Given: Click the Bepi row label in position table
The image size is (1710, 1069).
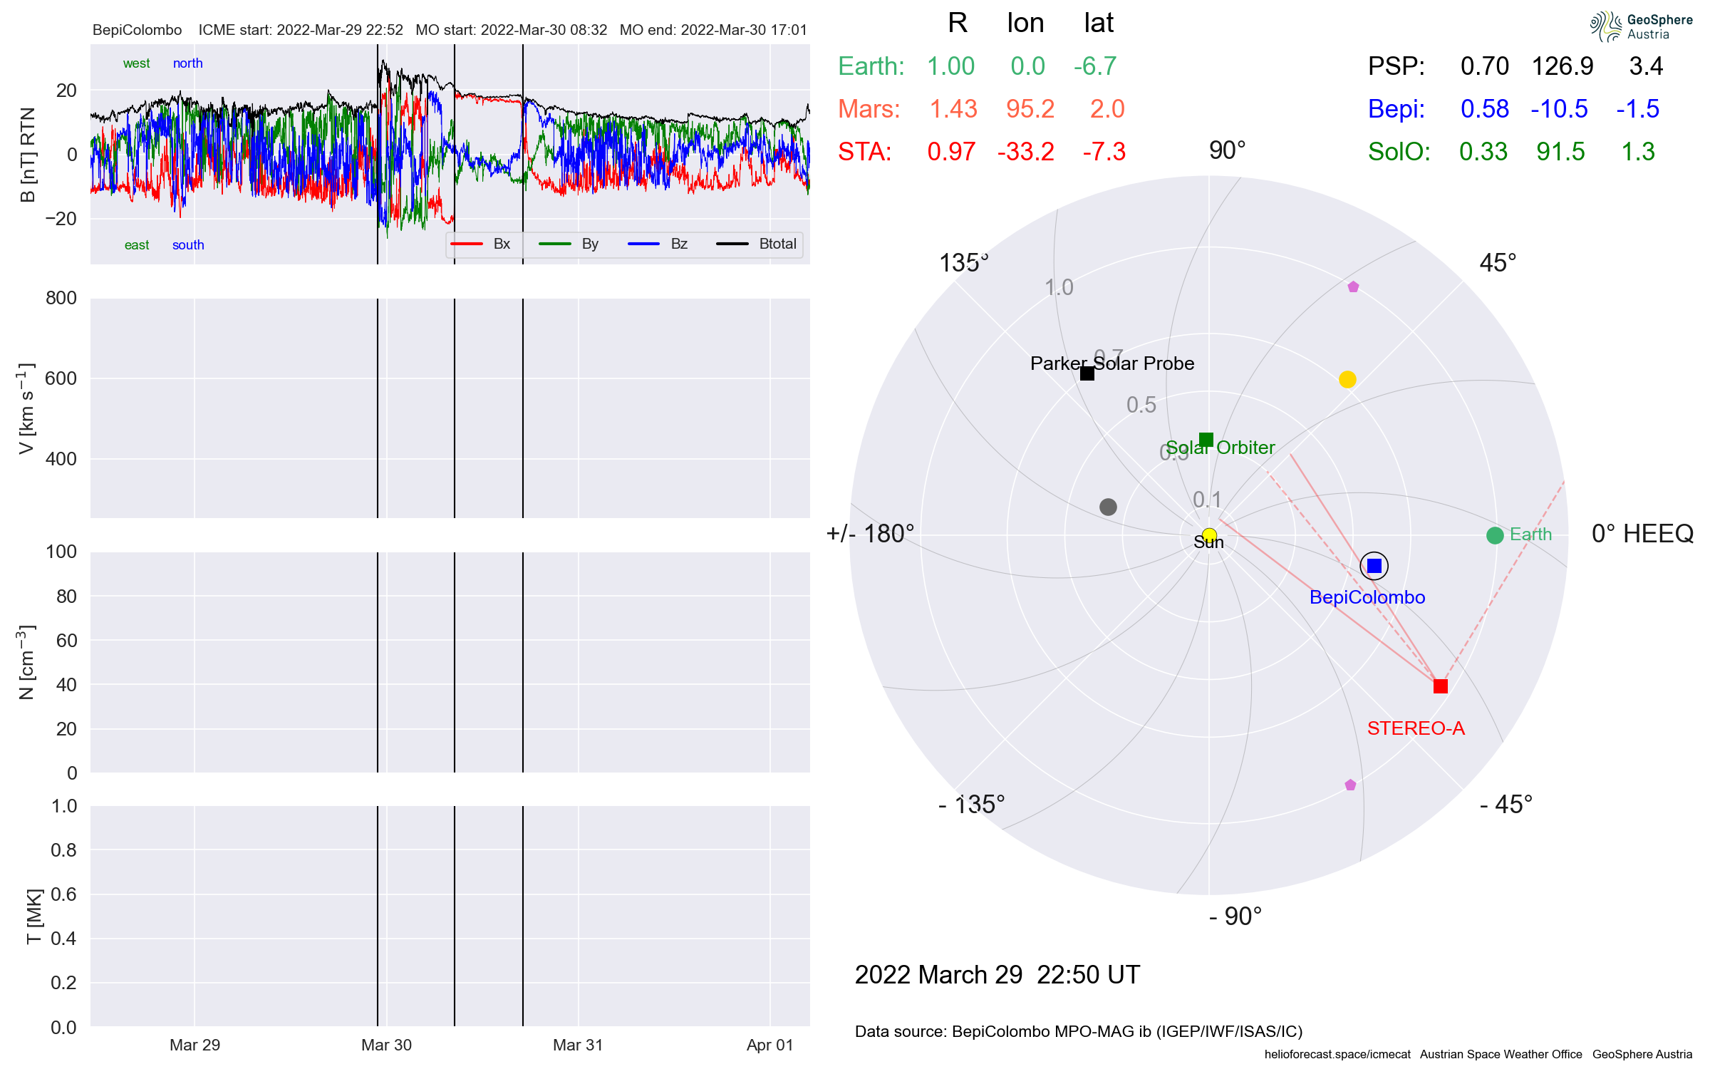Looking at the screenshot, I should coord(1396,109).
